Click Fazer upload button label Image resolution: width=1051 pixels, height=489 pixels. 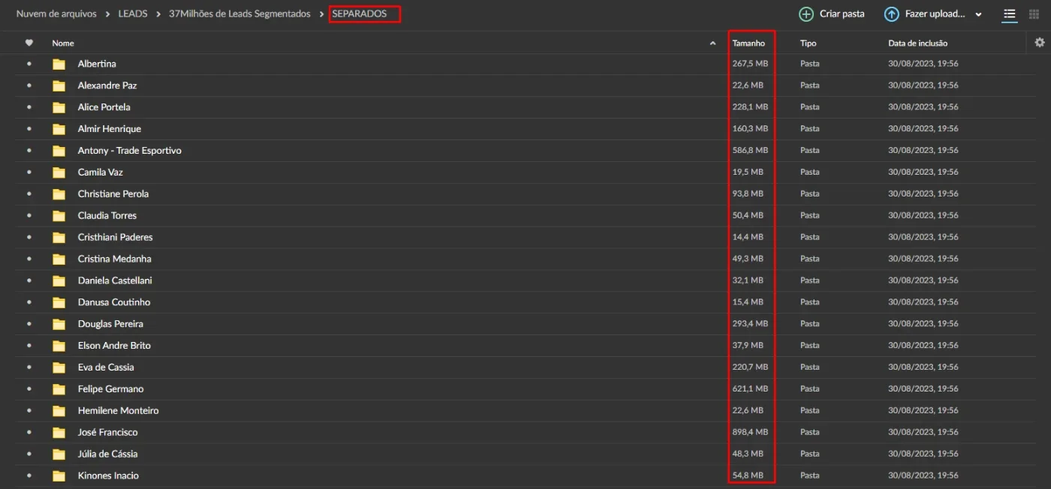[935, 14]
